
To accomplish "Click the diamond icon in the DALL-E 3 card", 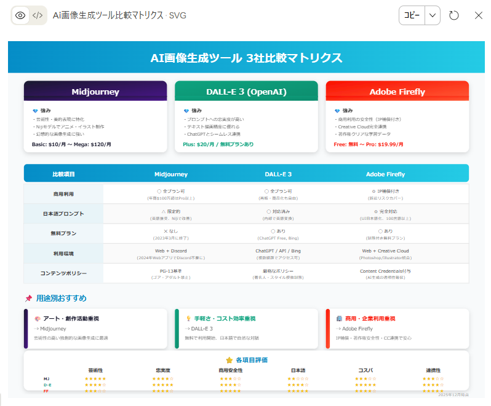I will [186, 111].
